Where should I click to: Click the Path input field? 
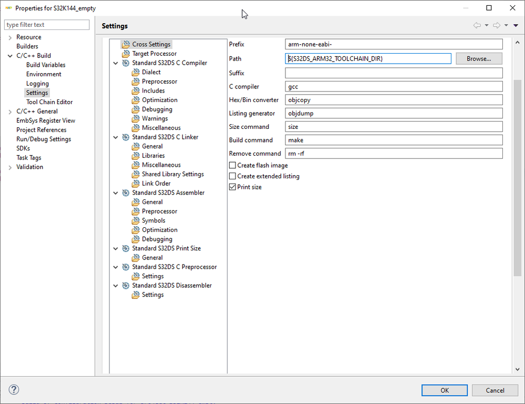(x=368, y=59)
